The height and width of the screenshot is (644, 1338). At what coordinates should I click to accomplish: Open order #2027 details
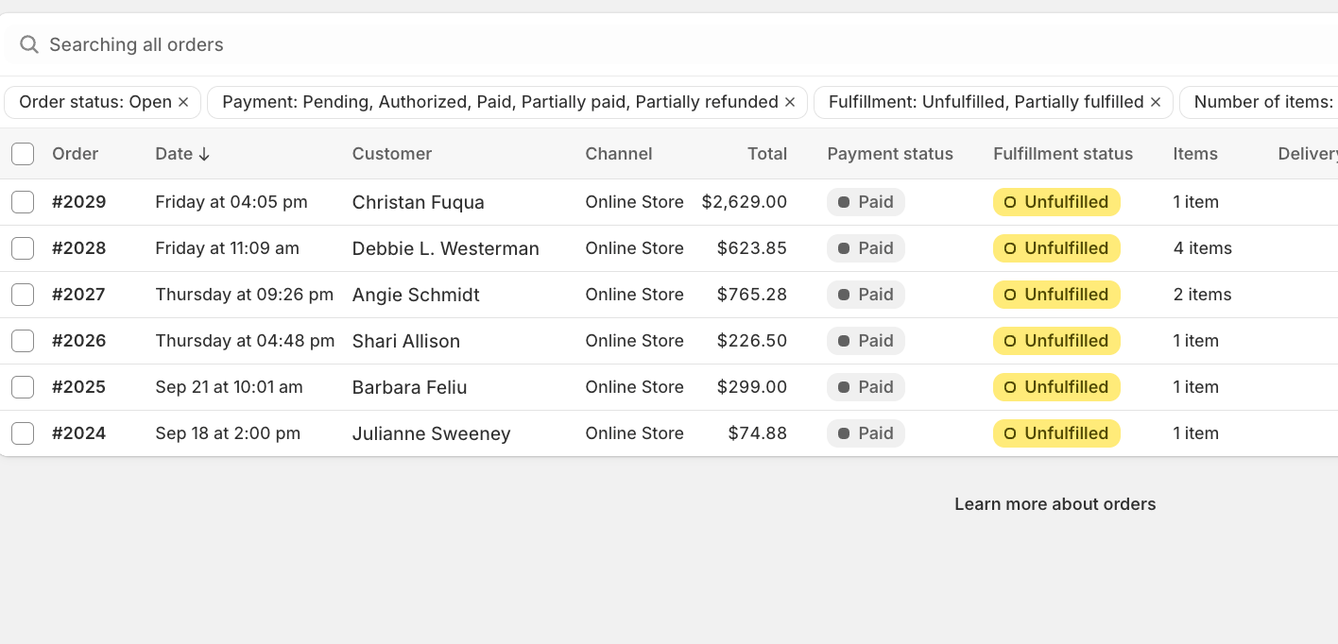click(x=79, y=294)
